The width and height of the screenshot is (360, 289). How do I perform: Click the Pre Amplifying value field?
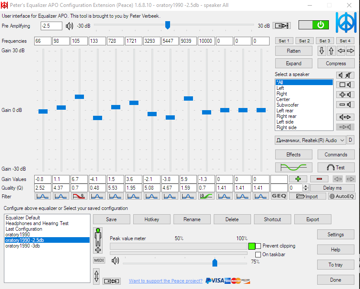pyautogui.click(x=51, y=26)
